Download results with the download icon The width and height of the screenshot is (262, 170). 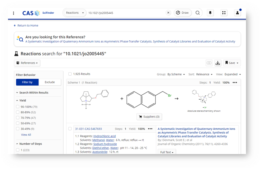[218, 63]
